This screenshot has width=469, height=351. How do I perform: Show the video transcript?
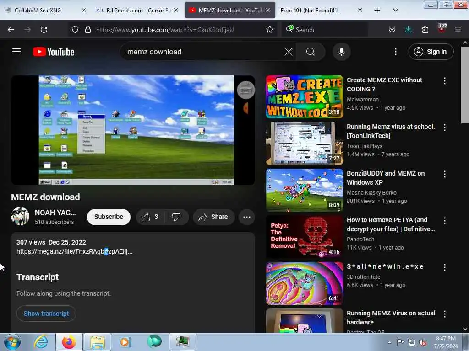pyautogui.click(x=46, y=314)
